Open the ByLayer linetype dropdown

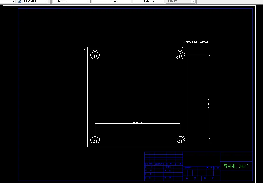pyautogui.click(x=111, y=1)
